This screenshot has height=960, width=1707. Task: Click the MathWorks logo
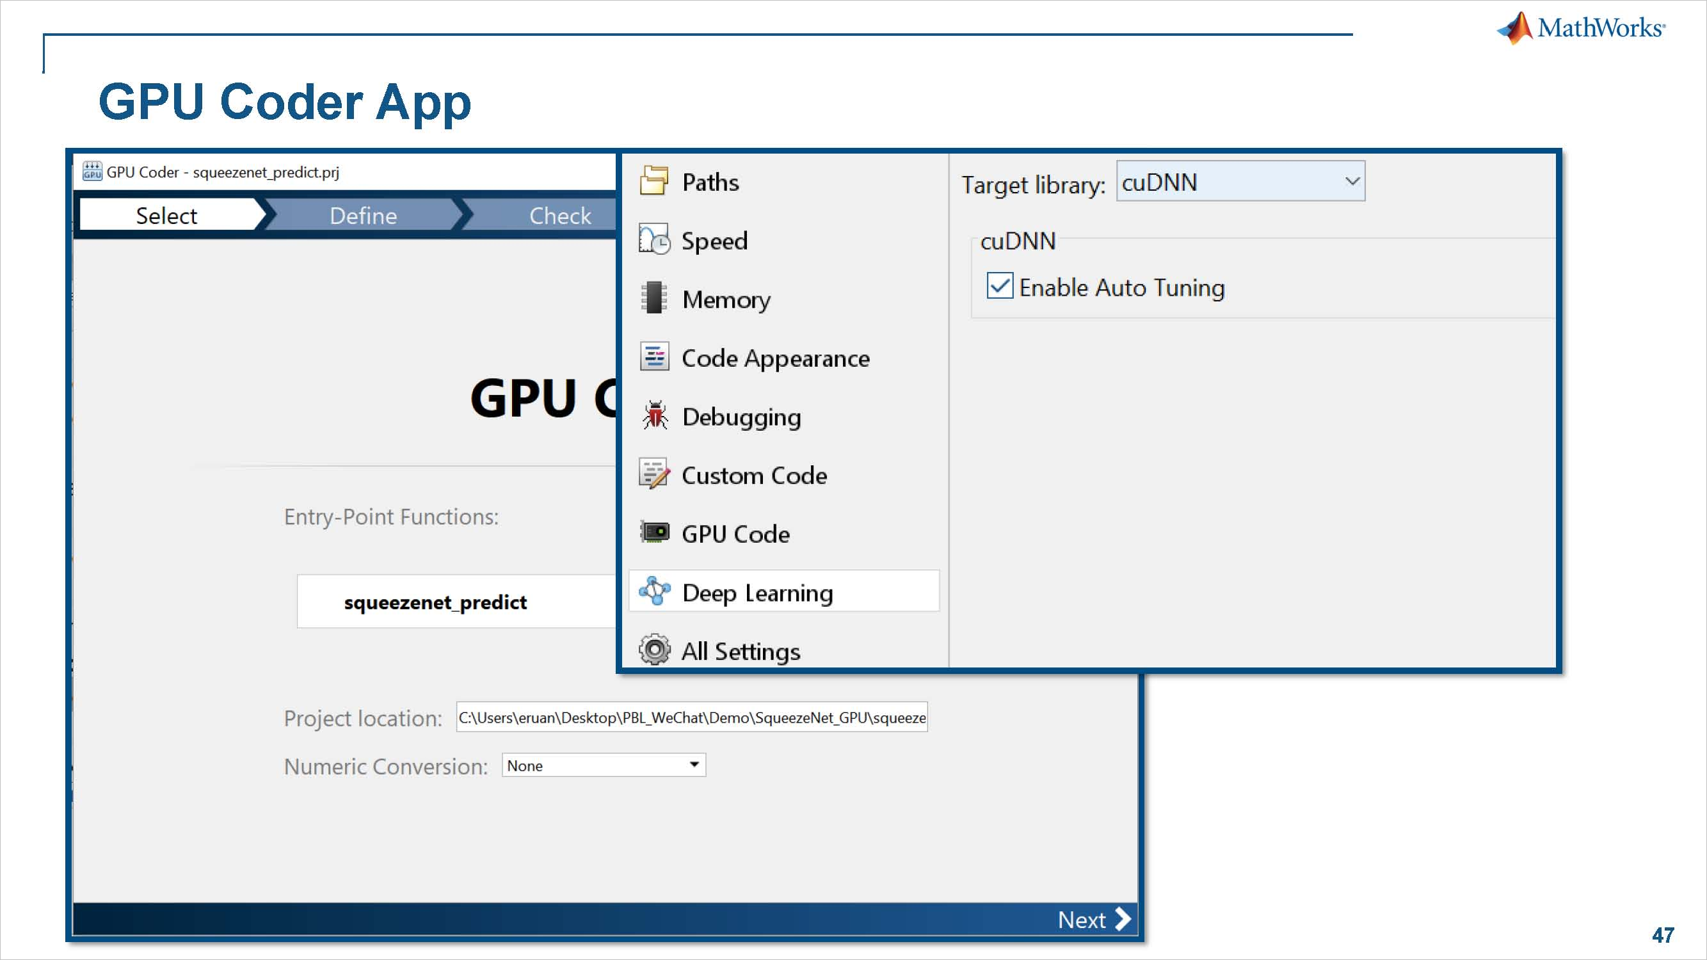point(1580,29)
